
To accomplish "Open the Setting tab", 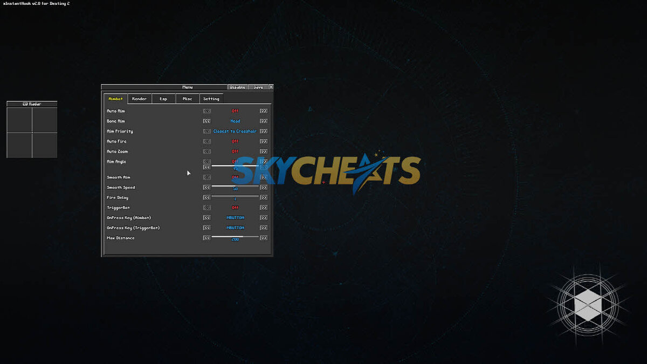I will (x=211, y=99).
